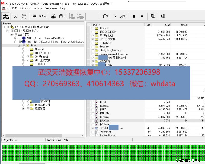Expand NTFS - Seagate Backup Plus Drive node
This screenshot has height=164, width=205.
pos(15,38)
